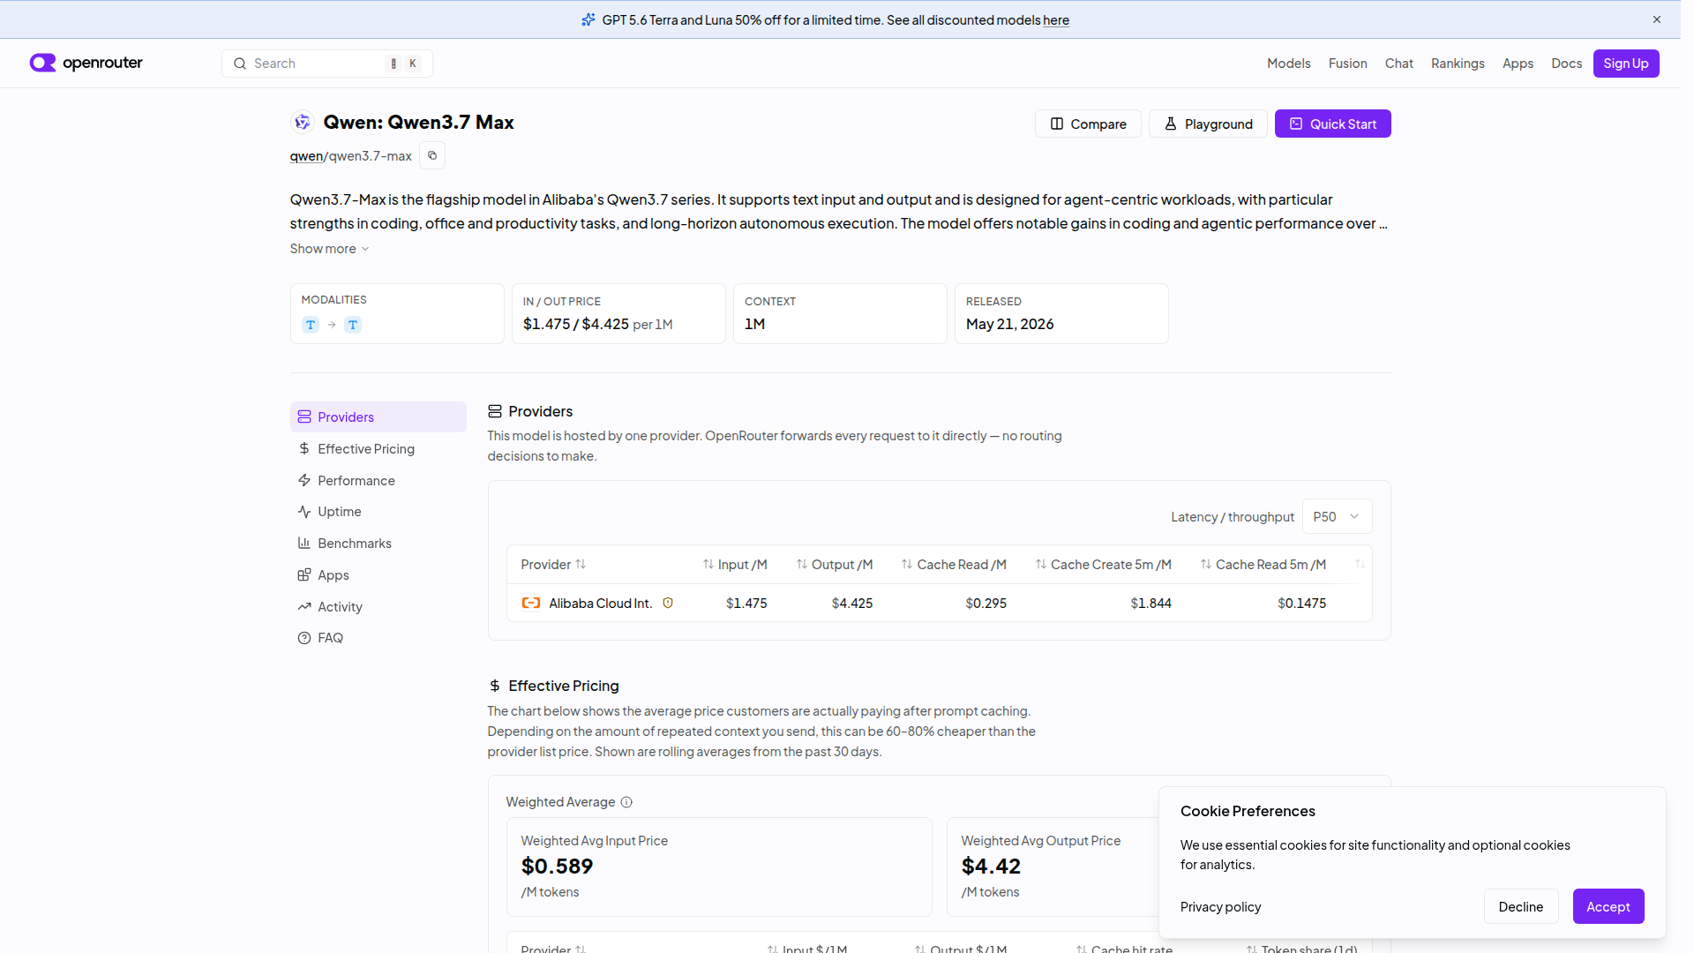
Task: Expand description with Show more
Action: [330, 249]
